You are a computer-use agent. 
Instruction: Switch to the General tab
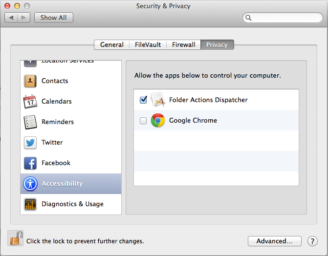pos(111,44)
